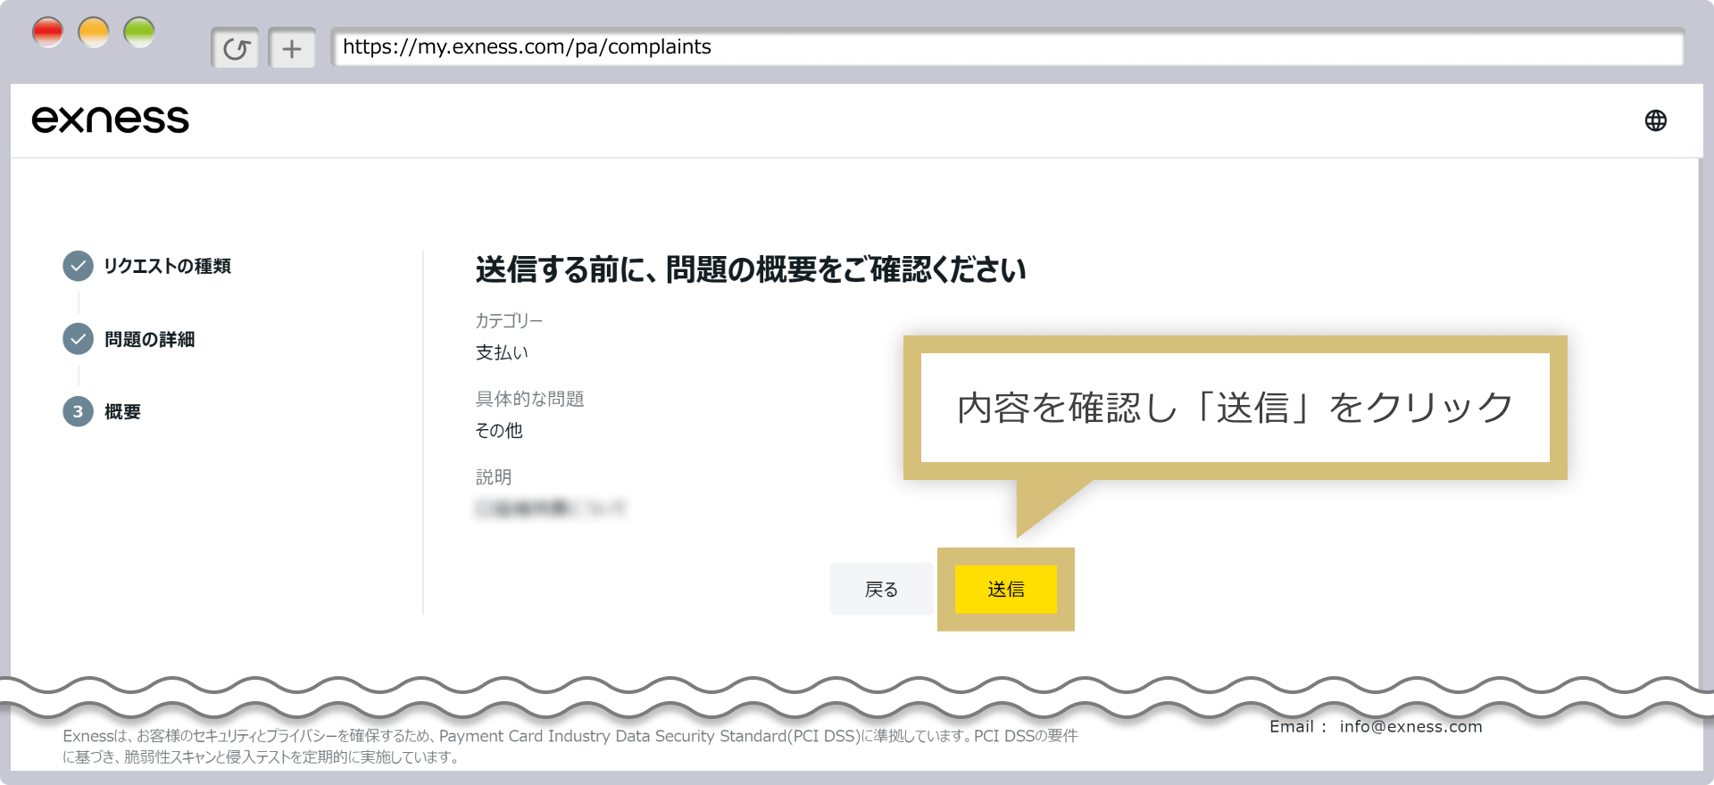1714x785 pixels.
Task: Click the step 3 circle icon
Action: click(x=79, y=411)
